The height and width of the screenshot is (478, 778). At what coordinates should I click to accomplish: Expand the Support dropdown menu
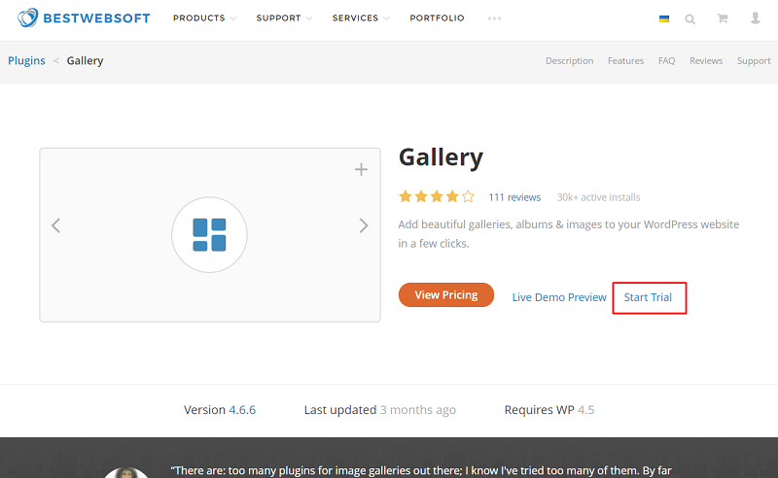point(284,18)
